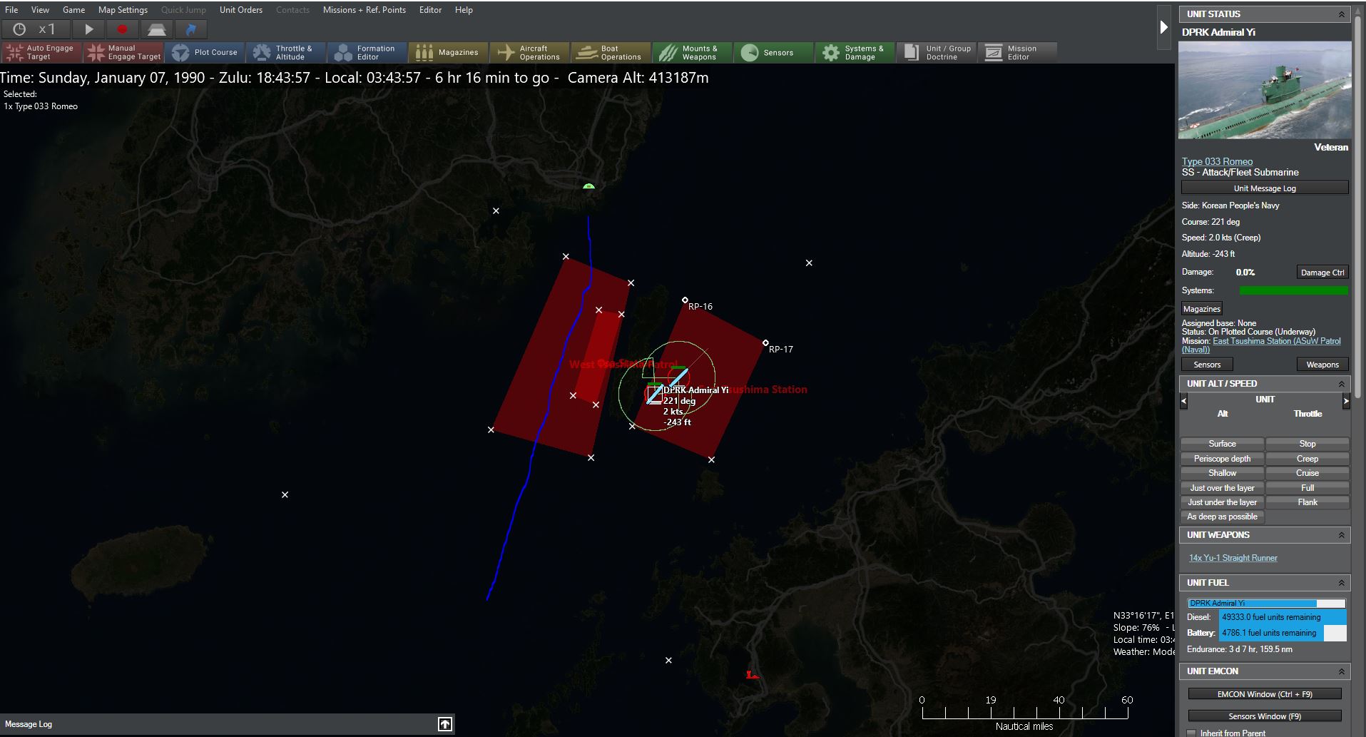Collapse the right side panel with the white arrow
This screenshot has width=1366, height=737.
point(1164,27)
